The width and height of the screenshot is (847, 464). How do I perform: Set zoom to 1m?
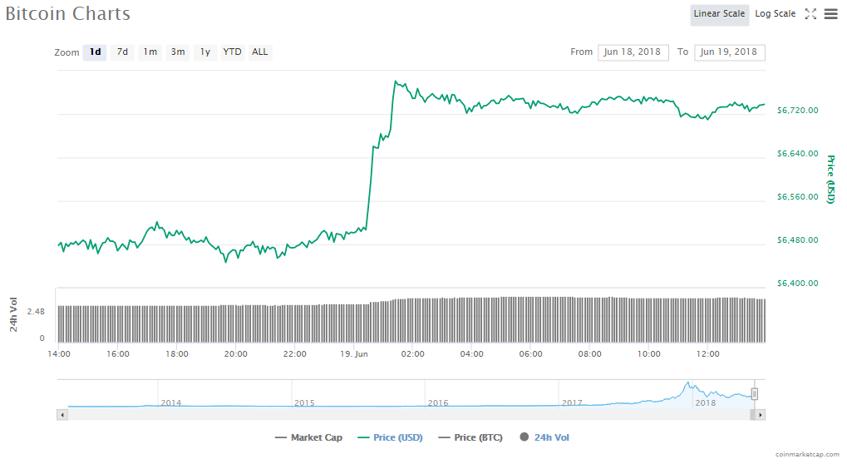pos(150,52)
